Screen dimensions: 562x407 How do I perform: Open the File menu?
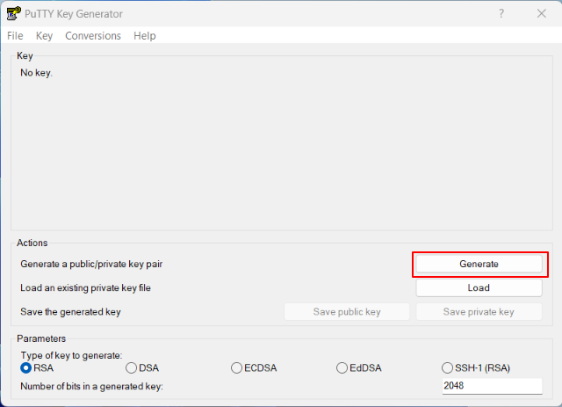15,36
